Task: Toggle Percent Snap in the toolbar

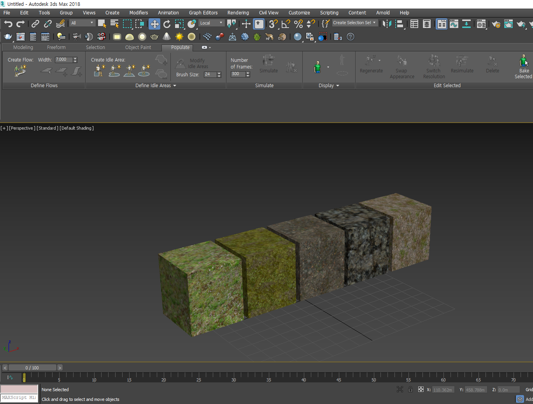Action: tap(298, 24)
